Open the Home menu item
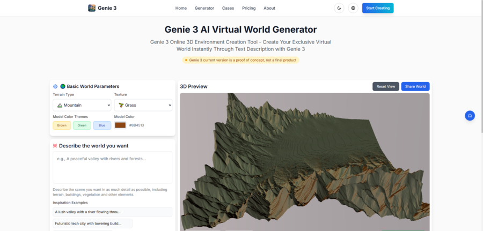The image size is (483, 231). click(x=181, y=8)
